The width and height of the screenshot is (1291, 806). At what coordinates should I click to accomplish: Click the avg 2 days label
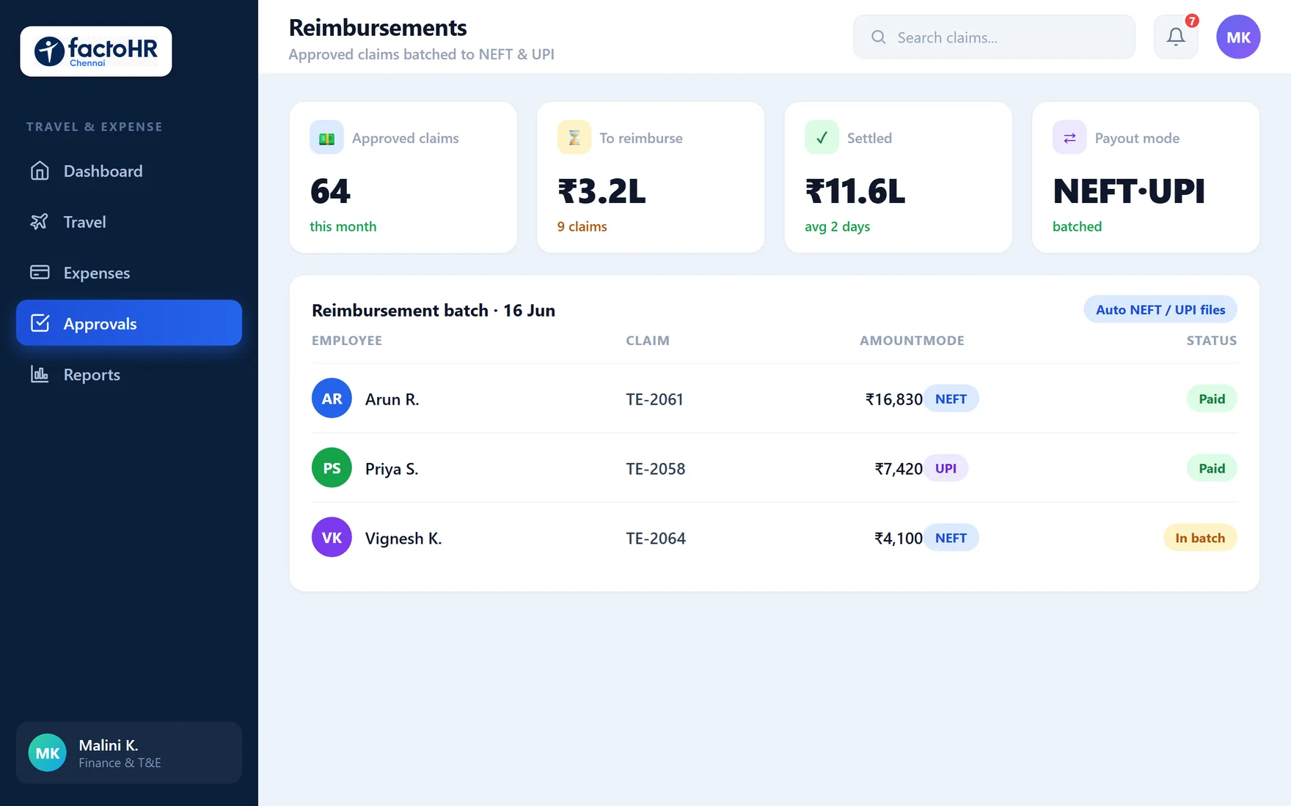pyautogui.click(x=837, y=226)
